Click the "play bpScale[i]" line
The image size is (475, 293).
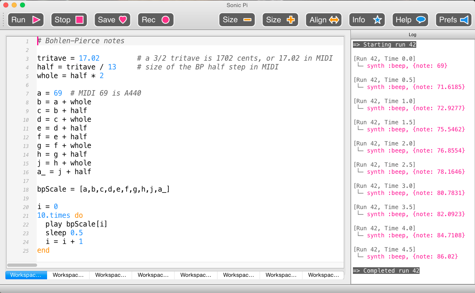point(76,224)
